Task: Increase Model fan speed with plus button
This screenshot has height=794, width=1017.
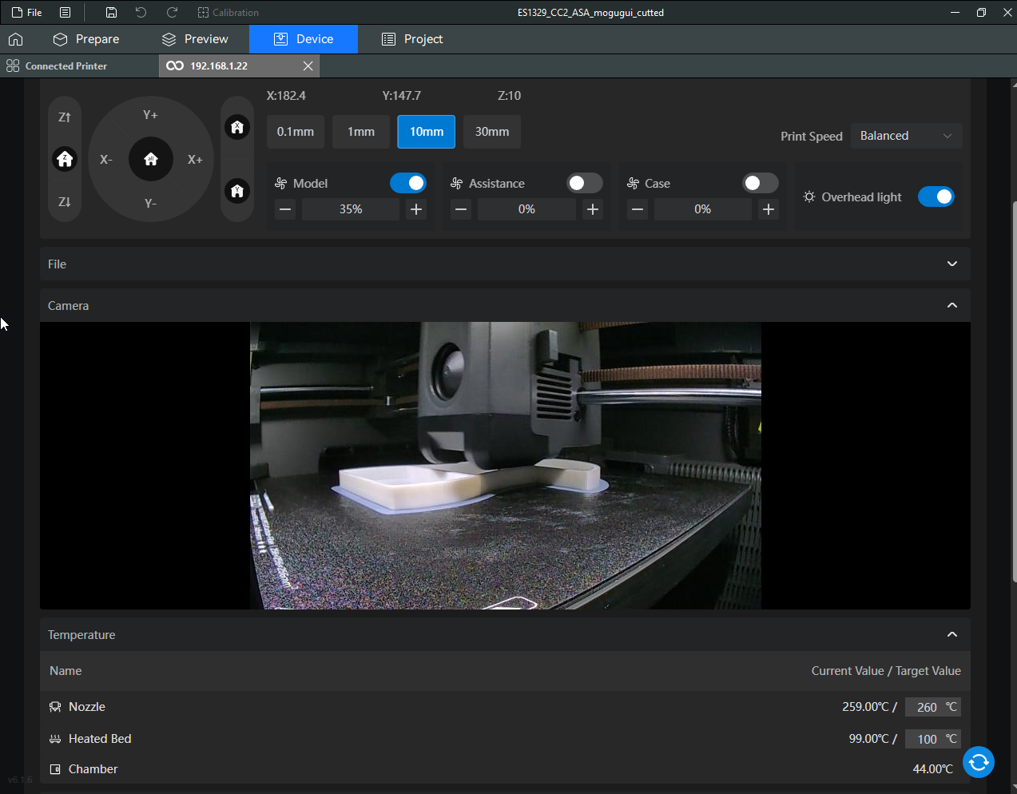Action: 416,209
